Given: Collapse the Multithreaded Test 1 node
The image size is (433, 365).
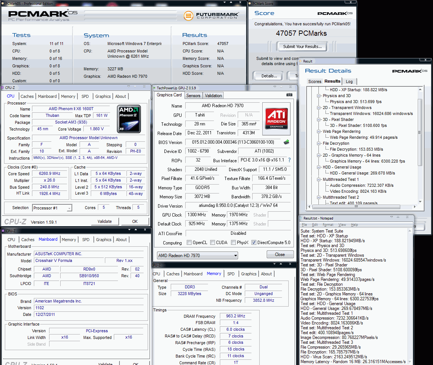Looking at the screenshot, I should point(319,179).
